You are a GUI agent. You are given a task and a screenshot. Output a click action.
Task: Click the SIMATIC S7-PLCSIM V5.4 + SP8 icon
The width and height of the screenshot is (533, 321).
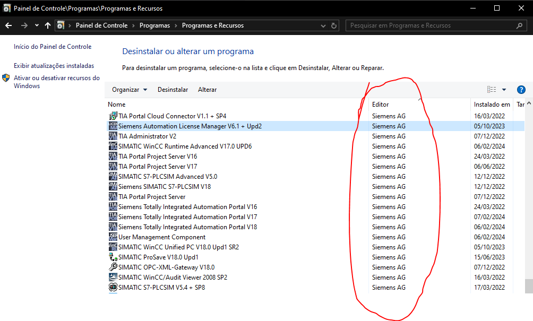(x=113, y=288)
